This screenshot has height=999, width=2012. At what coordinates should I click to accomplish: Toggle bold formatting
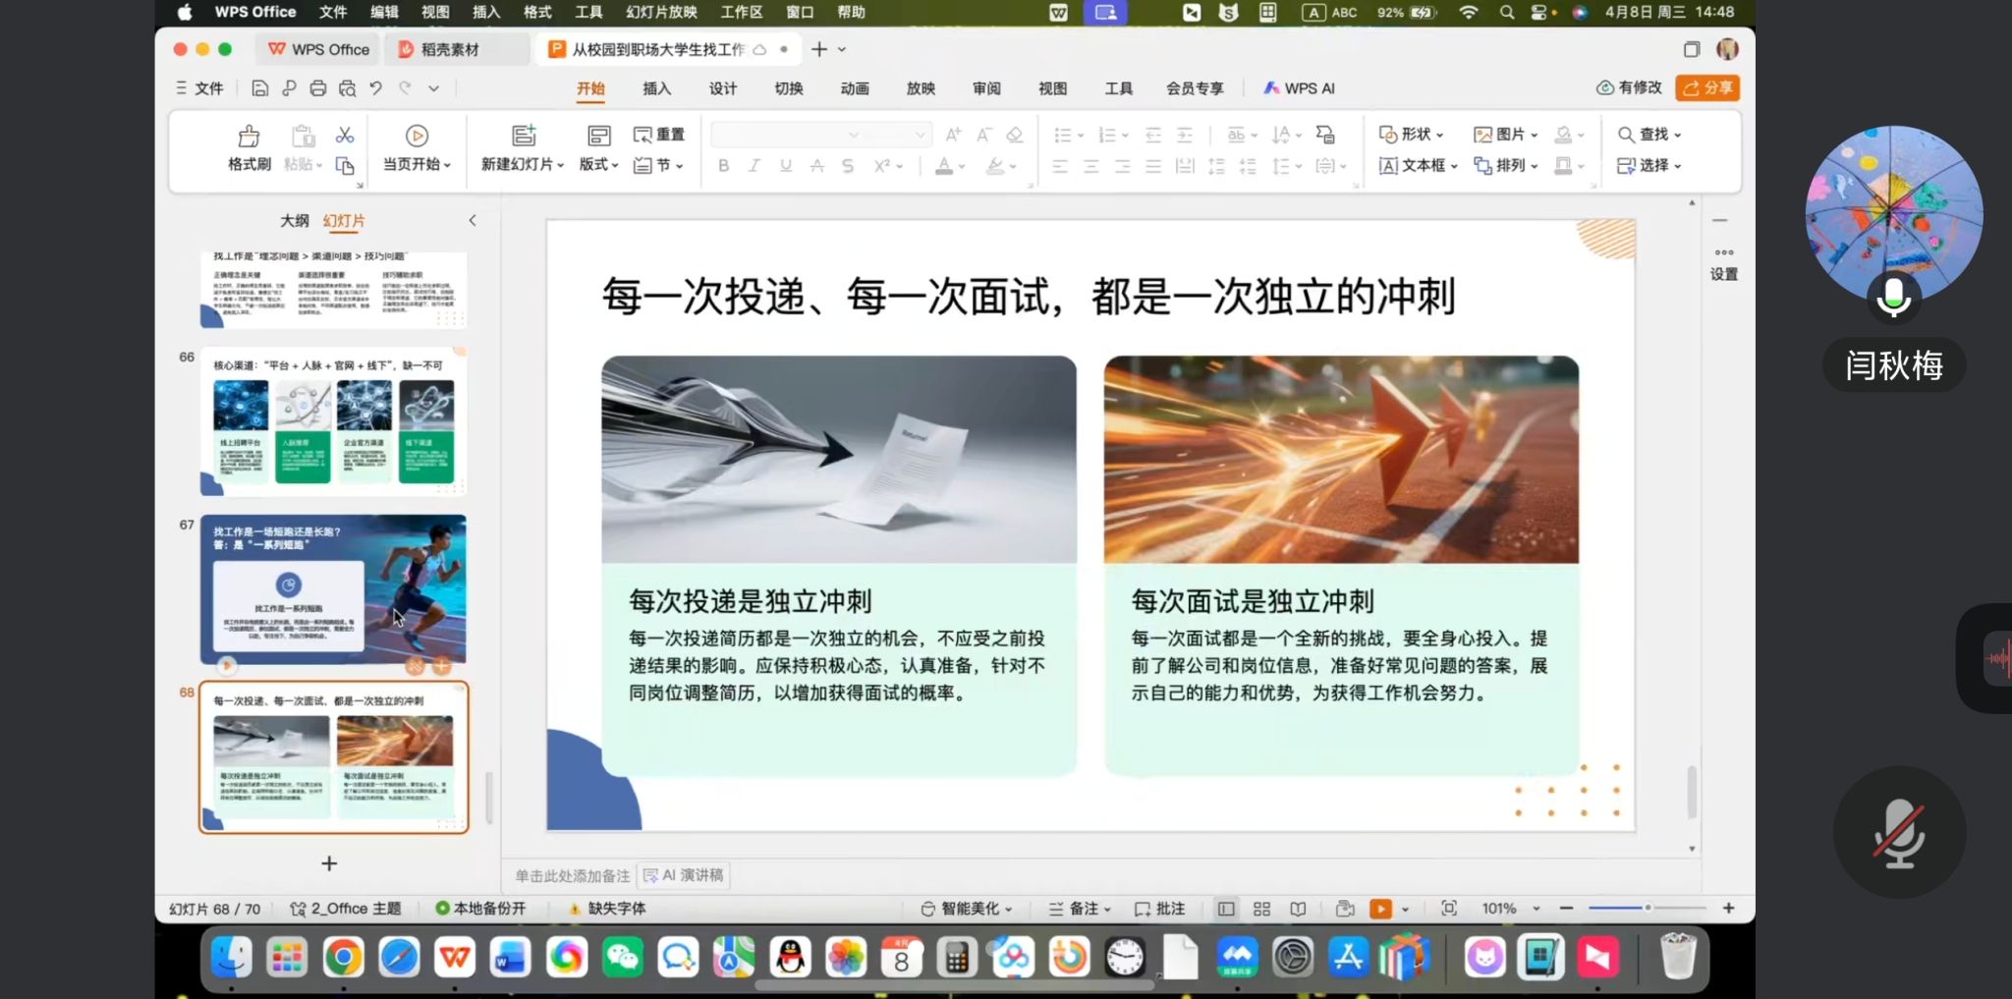click(x=723, y=166)
